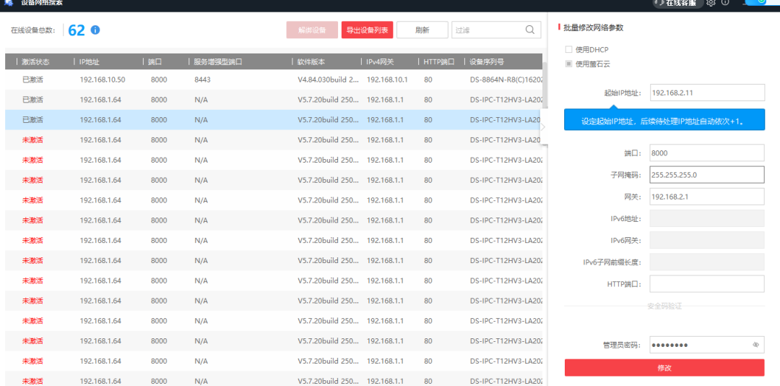Click the 起始IP地址 input field

tap(706, 93)
